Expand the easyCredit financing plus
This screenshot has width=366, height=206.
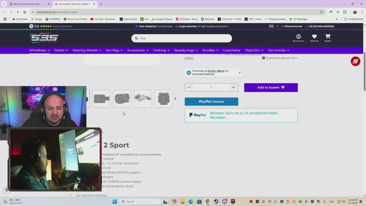pyautogui.click(x=240, y=73)
